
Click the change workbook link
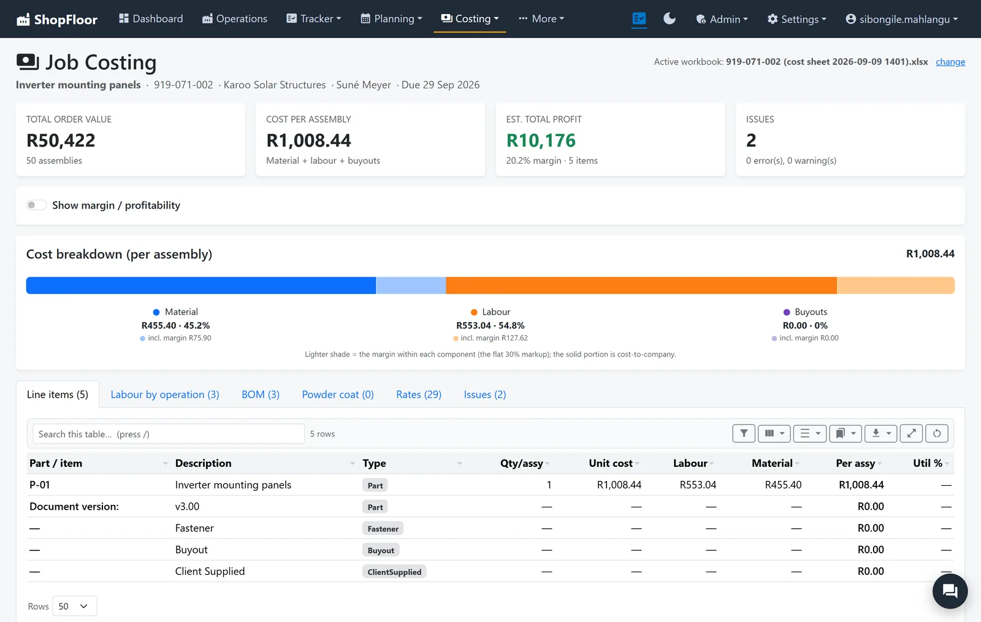tap(950, 62)
